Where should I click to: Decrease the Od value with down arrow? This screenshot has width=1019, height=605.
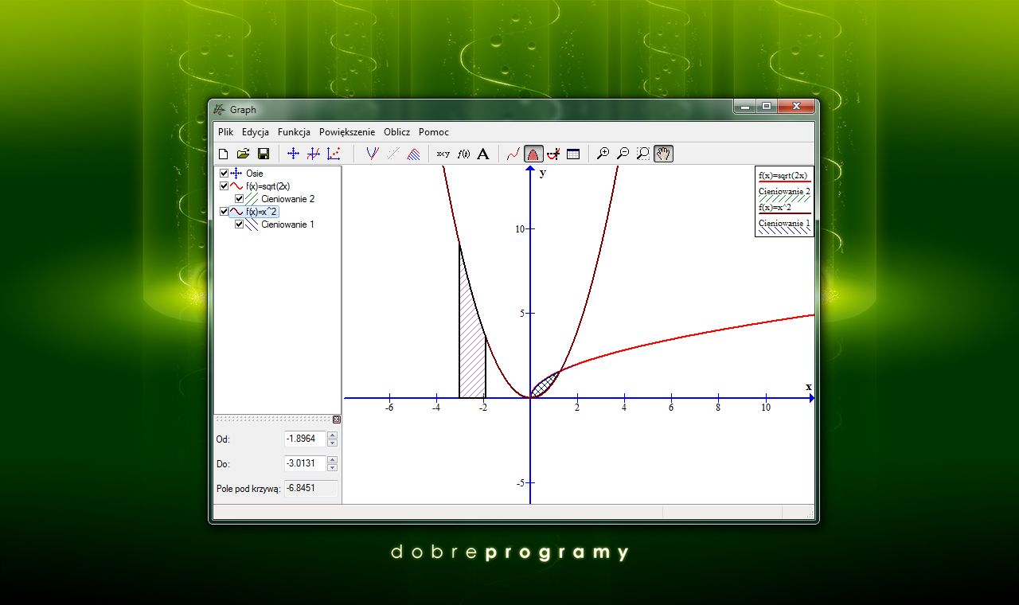coord(332,443)
